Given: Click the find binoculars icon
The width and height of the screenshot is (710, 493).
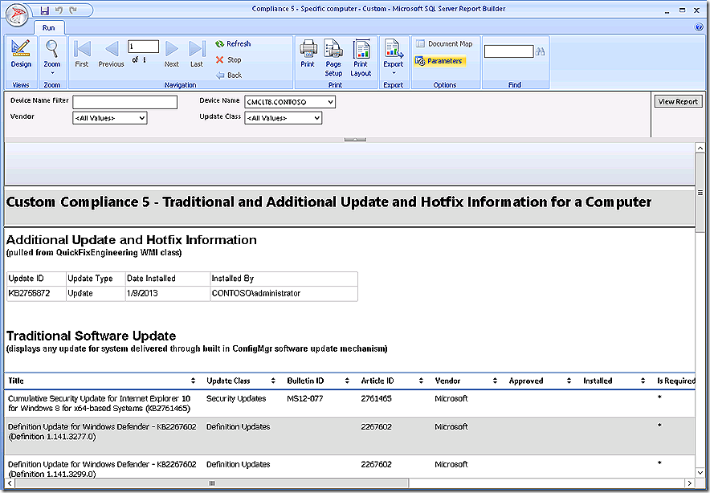Looking at the screenshot, I should (x=541, y=51).
